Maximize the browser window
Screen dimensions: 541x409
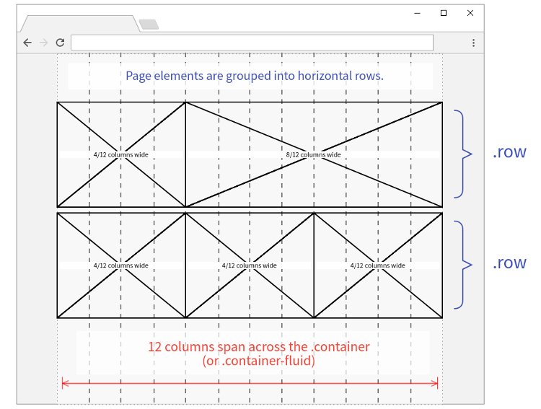pyautogui.click(x=444, y=13)
